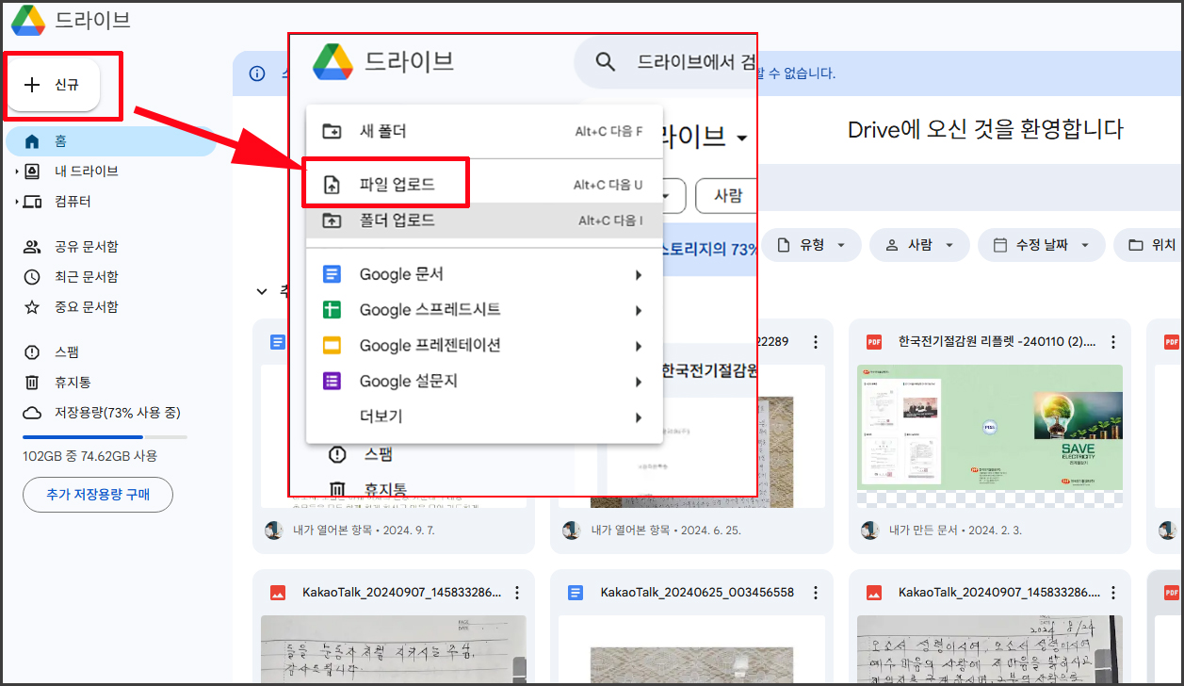Click the Google 문서 blue icon
Viewport: 1184px width, 686px height.
coord(332,274)
